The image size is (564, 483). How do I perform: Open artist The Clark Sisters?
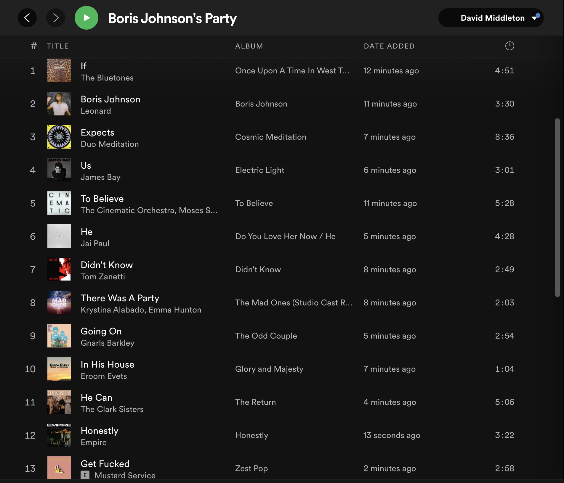[112, 409]
